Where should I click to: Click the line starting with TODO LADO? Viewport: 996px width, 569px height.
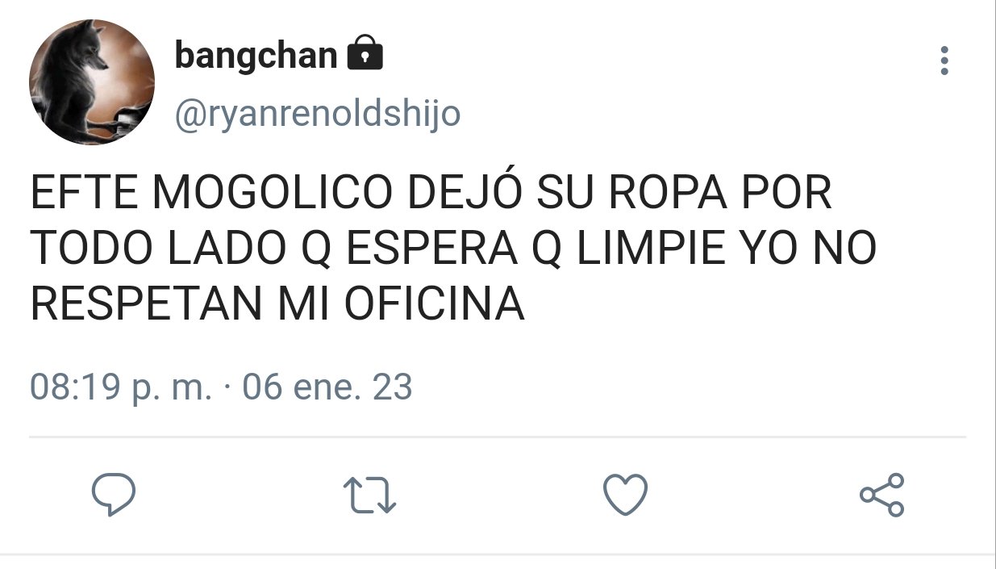pyautogui.click(x=453, y=249)
